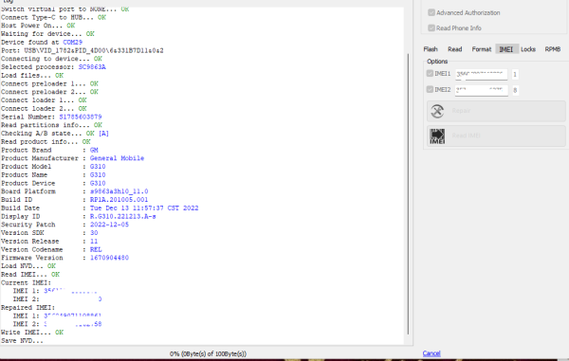Click the Options group label
This screenshot has width=569, height=361.
click(x=437, y=62)
